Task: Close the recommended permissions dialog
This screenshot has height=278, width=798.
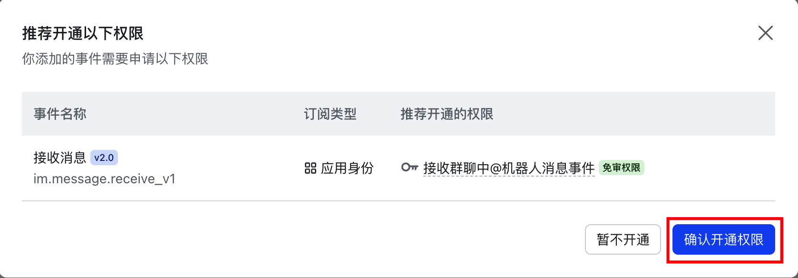Action: point(765,33)
